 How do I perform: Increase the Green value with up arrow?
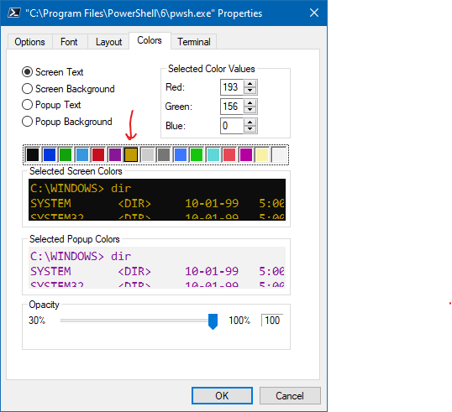pyautogui.click(x=250, y=103)
